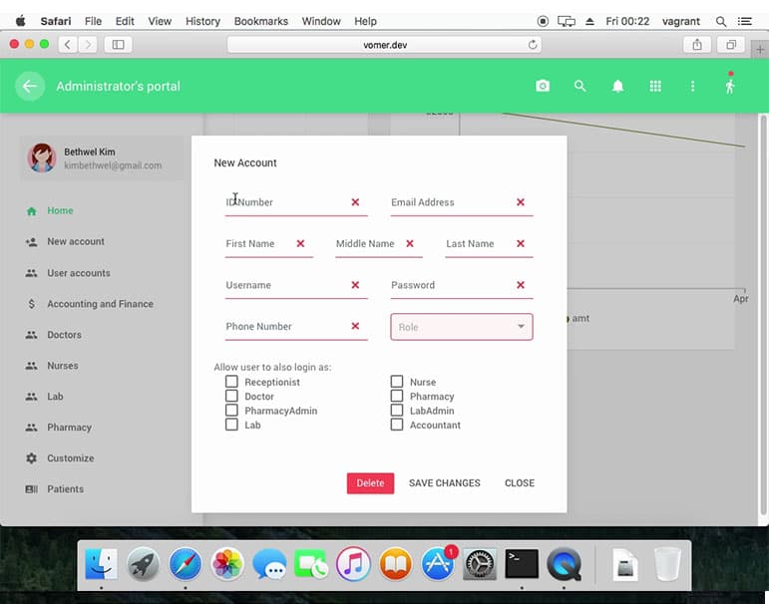Check the Lab checkbox
769x604 pixels.
pyautogui.click(x=231, y=424)
